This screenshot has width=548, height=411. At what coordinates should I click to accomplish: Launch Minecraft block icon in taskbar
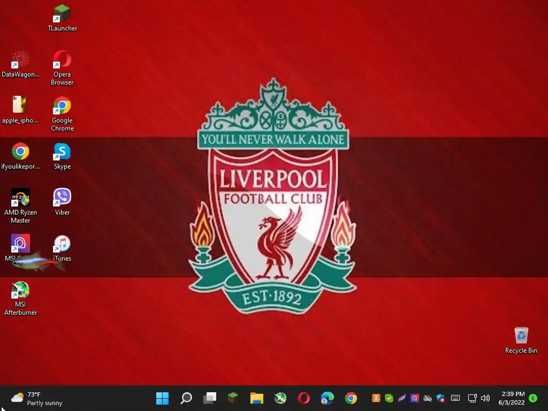[x=233, y=398]
